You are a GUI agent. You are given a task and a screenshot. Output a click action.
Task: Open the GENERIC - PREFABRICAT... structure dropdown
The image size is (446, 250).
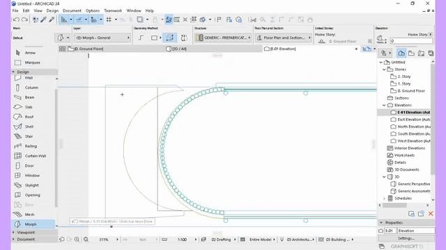[223, 37]
